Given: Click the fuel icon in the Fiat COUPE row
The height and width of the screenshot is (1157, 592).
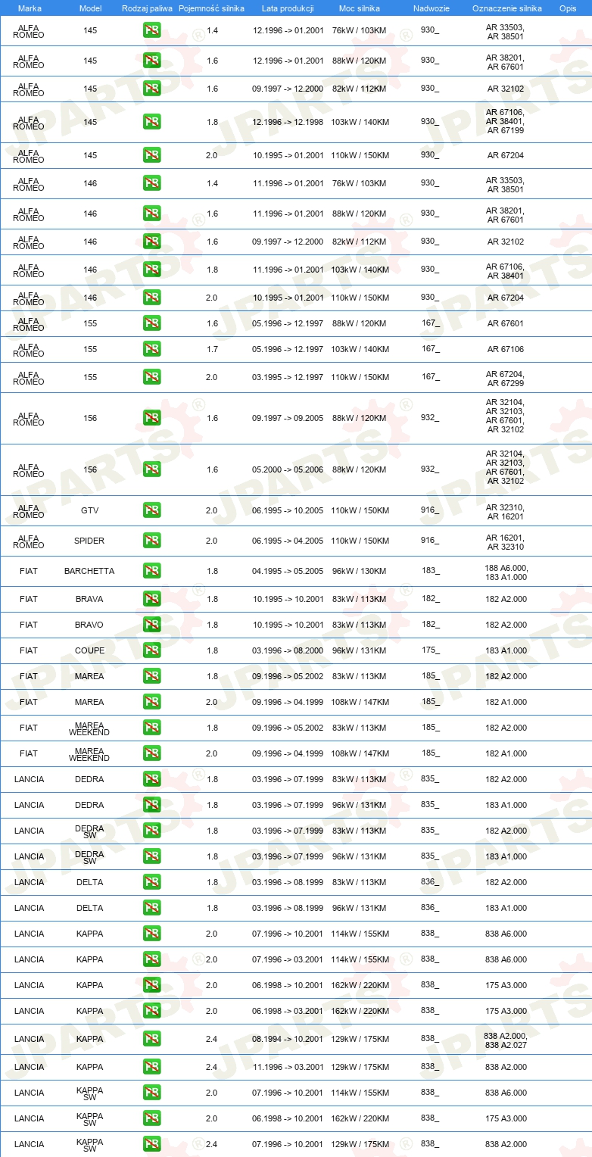Looking at the screenshot, I should [x=151, y=650].
